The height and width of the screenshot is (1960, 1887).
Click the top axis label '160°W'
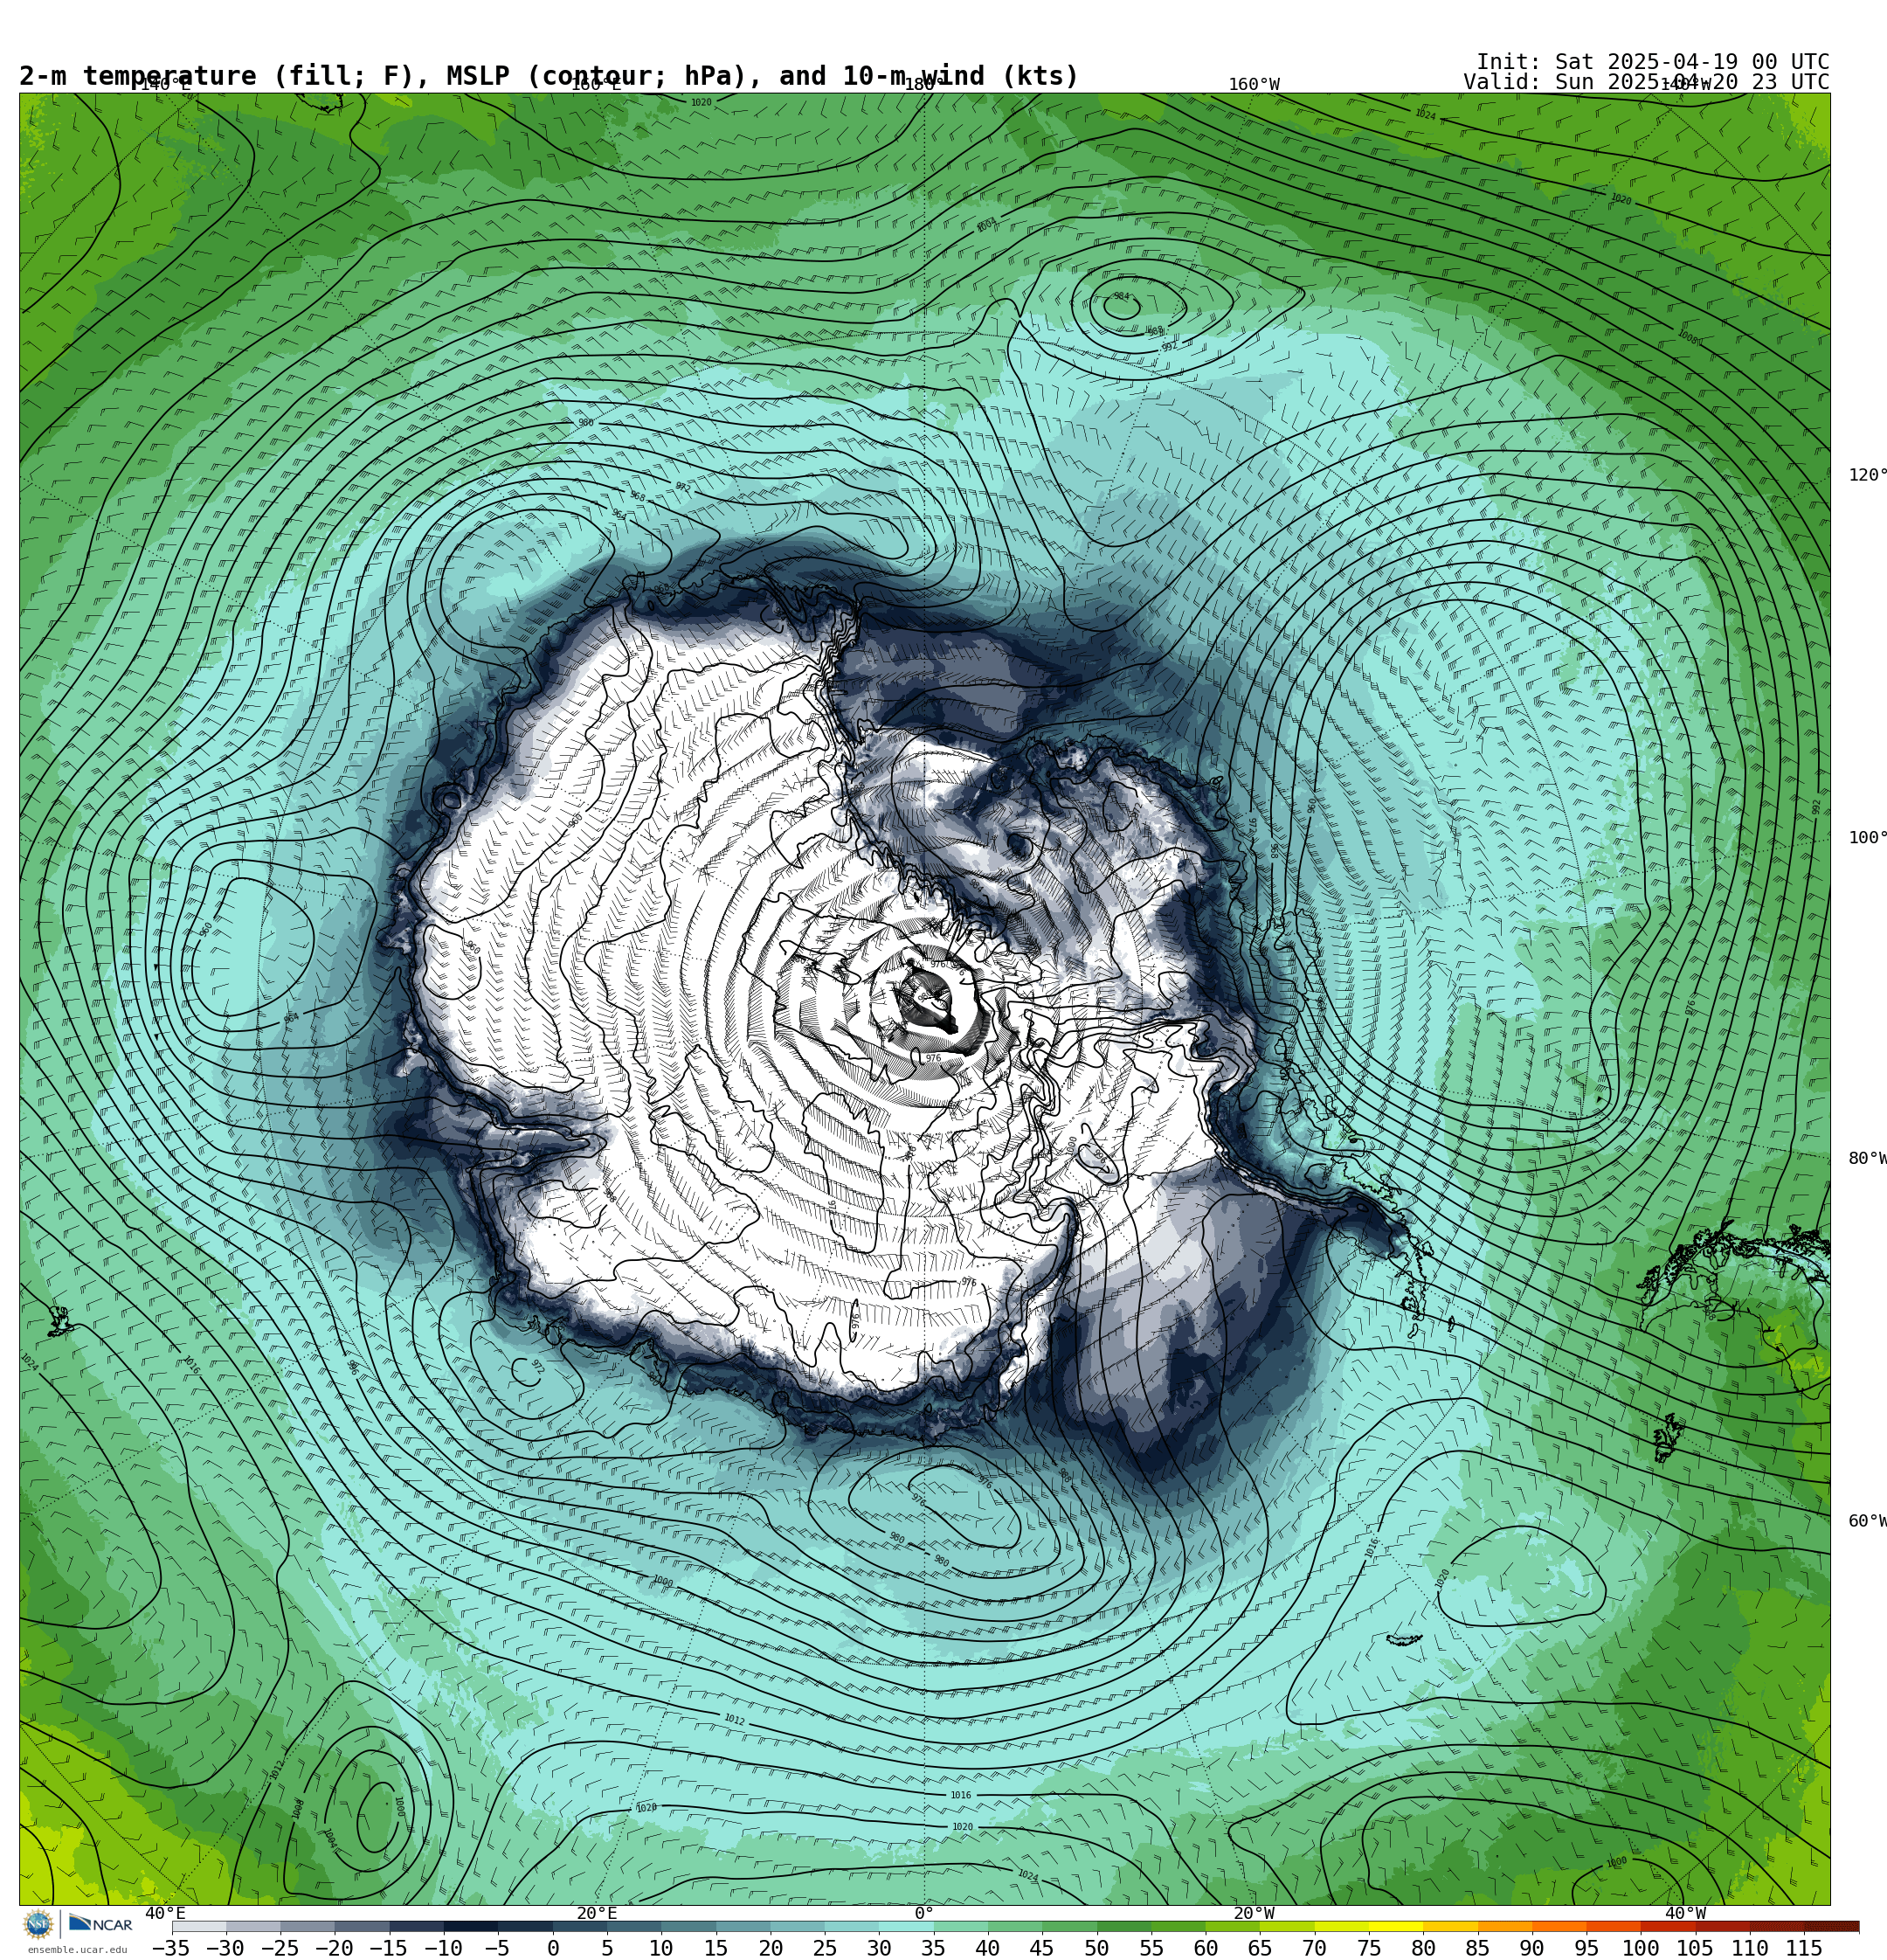coord(1254,84)
